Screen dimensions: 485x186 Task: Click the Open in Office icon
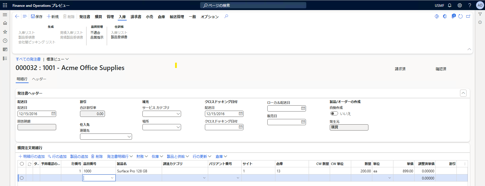445,16
